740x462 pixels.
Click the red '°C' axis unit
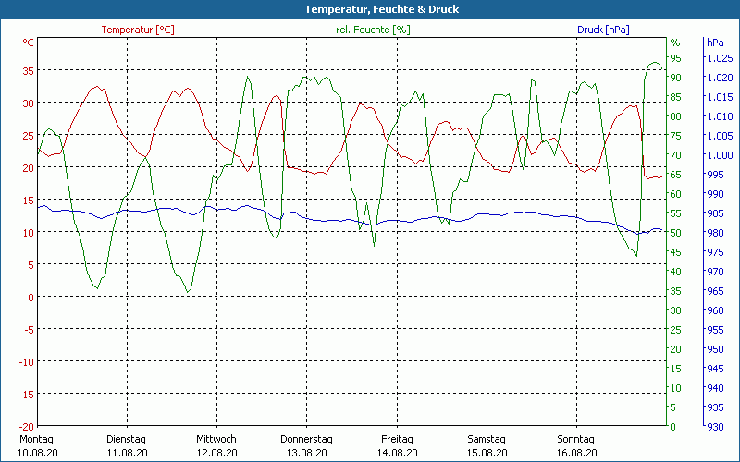(29, 43)
